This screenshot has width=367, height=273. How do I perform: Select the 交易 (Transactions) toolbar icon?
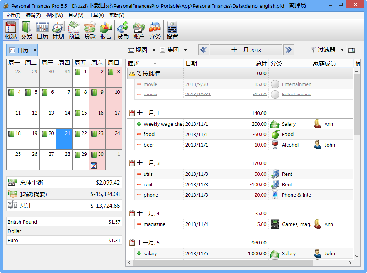[x=25, y=30]
